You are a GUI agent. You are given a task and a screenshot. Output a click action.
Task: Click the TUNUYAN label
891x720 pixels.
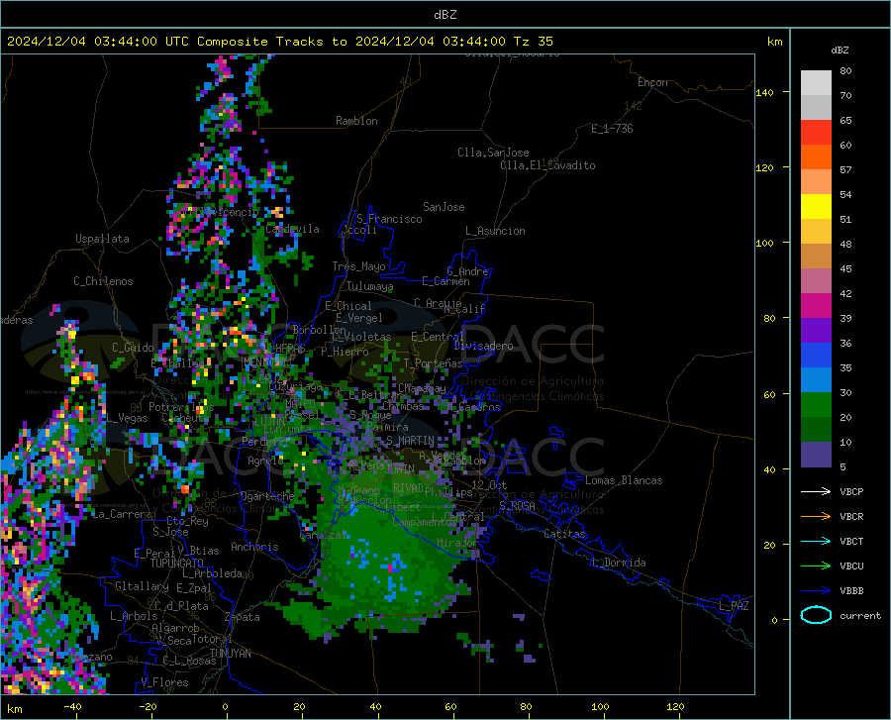click(230, 654)
